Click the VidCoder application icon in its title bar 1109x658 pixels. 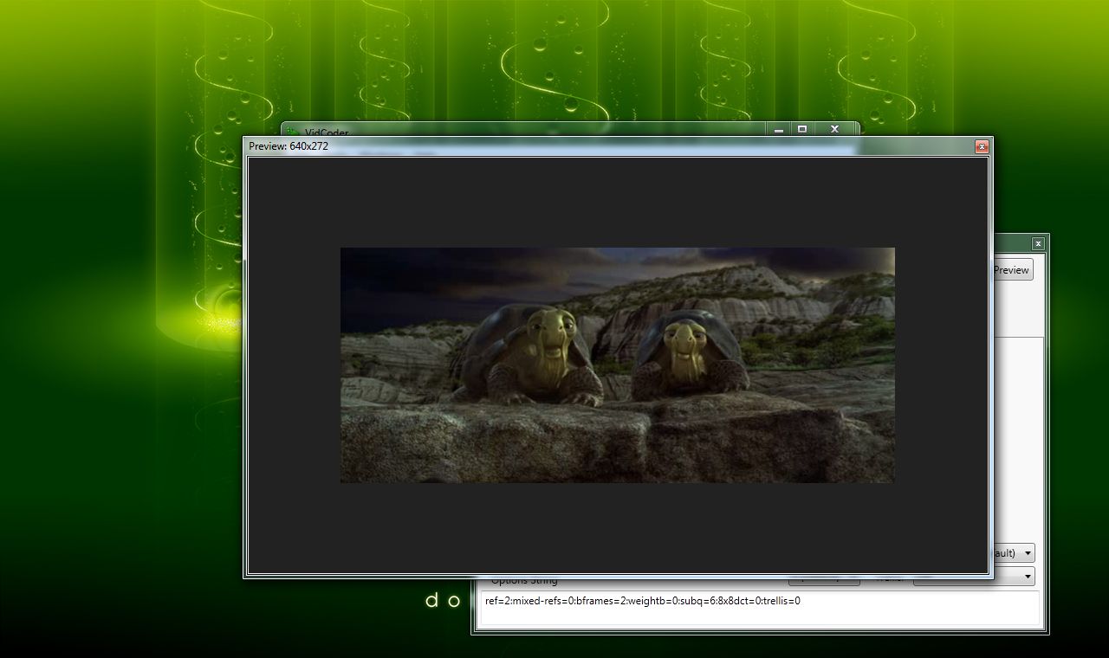point(293,132)
